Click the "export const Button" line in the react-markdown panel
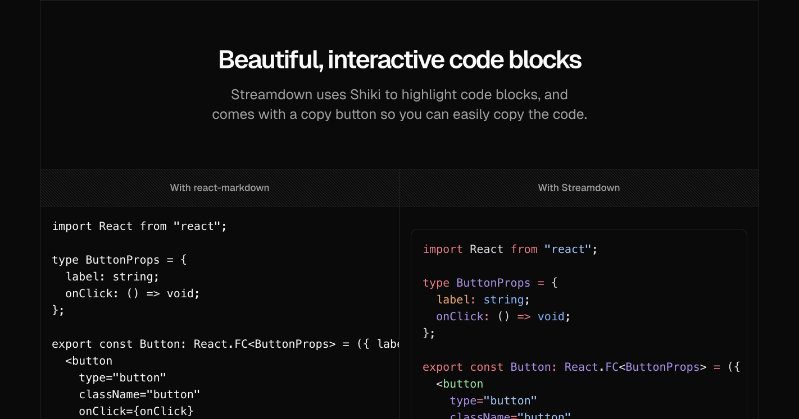Viewport: 799px width, 419px height. pyautogui.click(x=225, y=344)
